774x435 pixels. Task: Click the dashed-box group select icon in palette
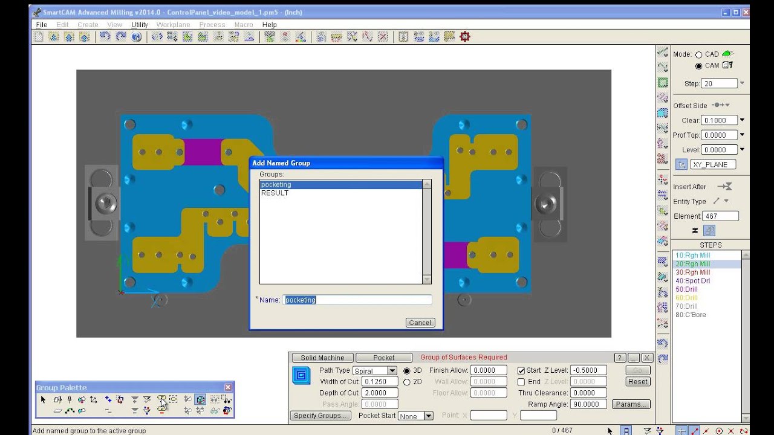pos(173,399)
